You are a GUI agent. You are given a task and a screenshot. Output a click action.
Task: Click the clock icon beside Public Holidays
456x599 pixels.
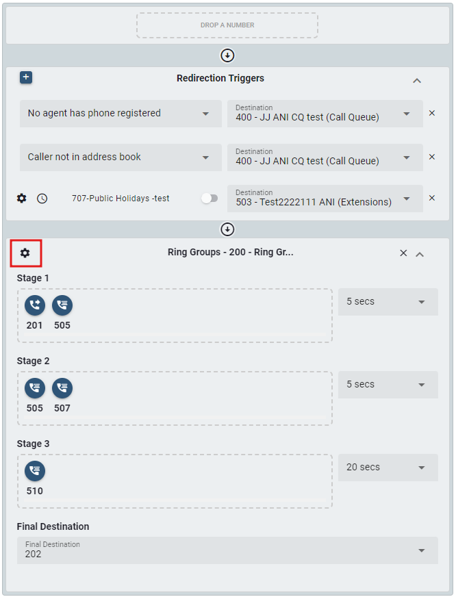tap(42, 199)
